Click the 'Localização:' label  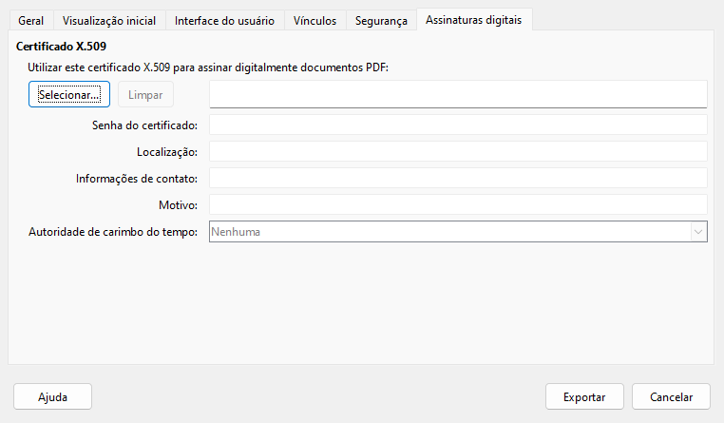pyautogui.click(x=167, y=152)
